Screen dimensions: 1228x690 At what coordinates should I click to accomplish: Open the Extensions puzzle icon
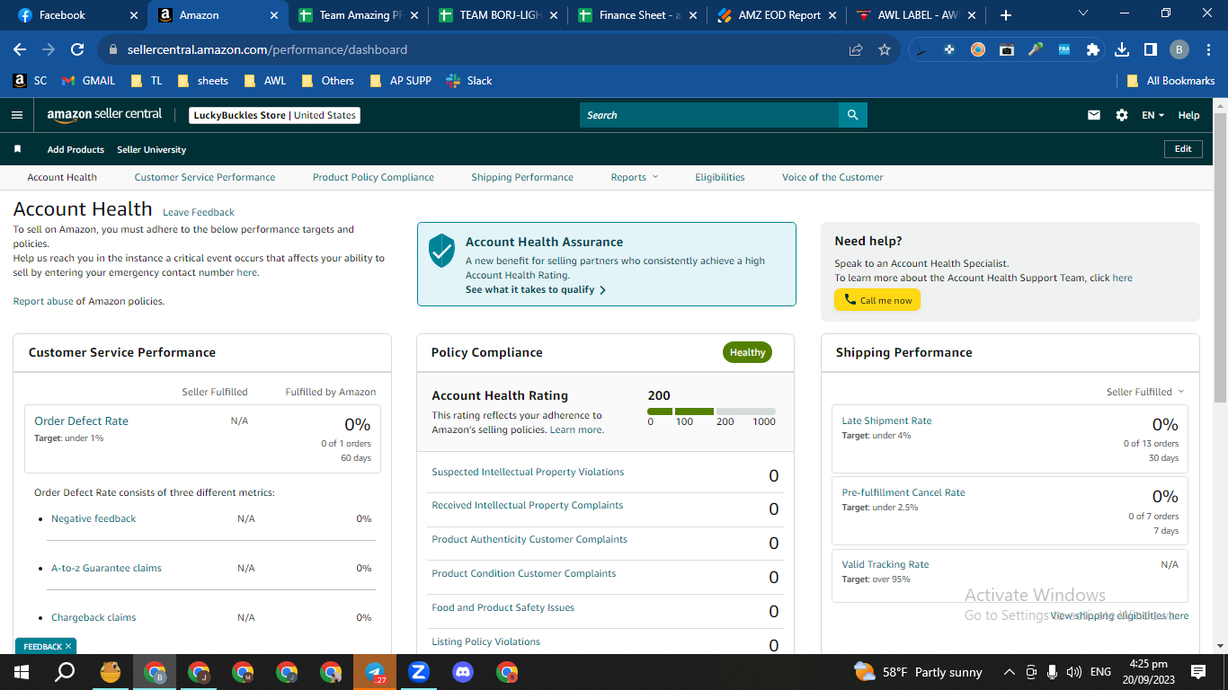pos(1093,49)
